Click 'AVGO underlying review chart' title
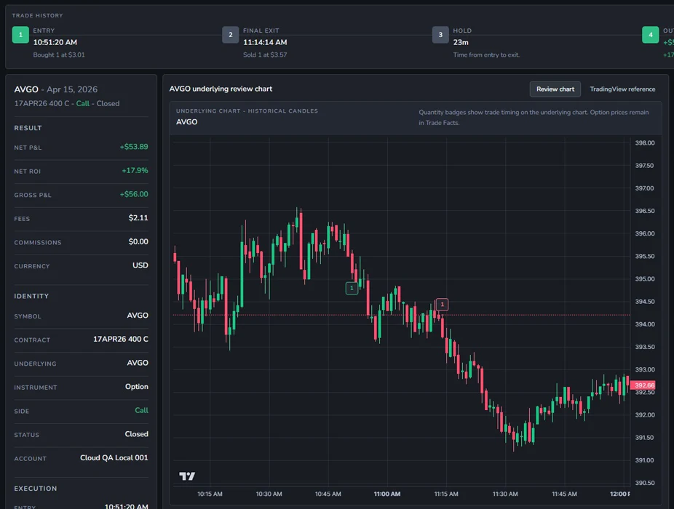The image size is (674, 509). click(221, 89)
